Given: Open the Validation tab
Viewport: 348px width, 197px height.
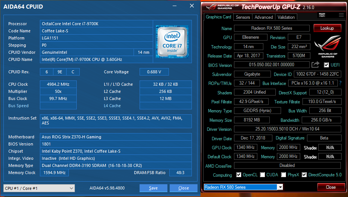Looking at the screenshot, I should (286, 17).
